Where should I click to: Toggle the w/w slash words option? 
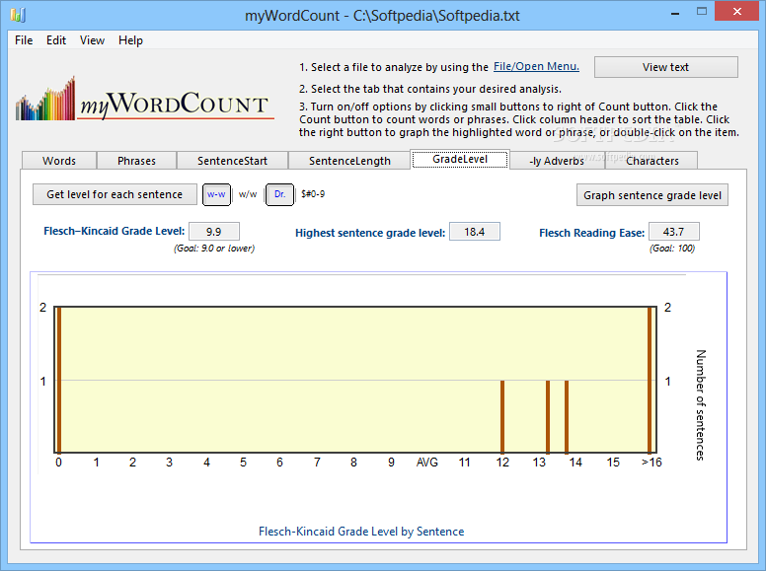tap(248, 194)
